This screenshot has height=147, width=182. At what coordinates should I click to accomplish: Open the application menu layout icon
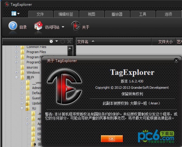[14, 13]
